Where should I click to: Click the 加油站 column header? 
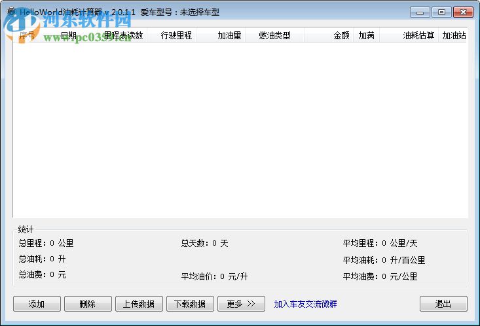coord(454,35)
